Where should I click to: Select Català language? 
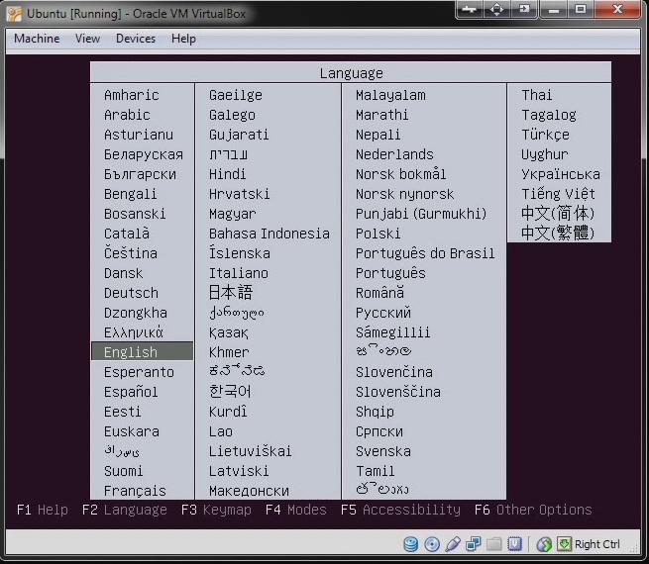coord(126,234)
